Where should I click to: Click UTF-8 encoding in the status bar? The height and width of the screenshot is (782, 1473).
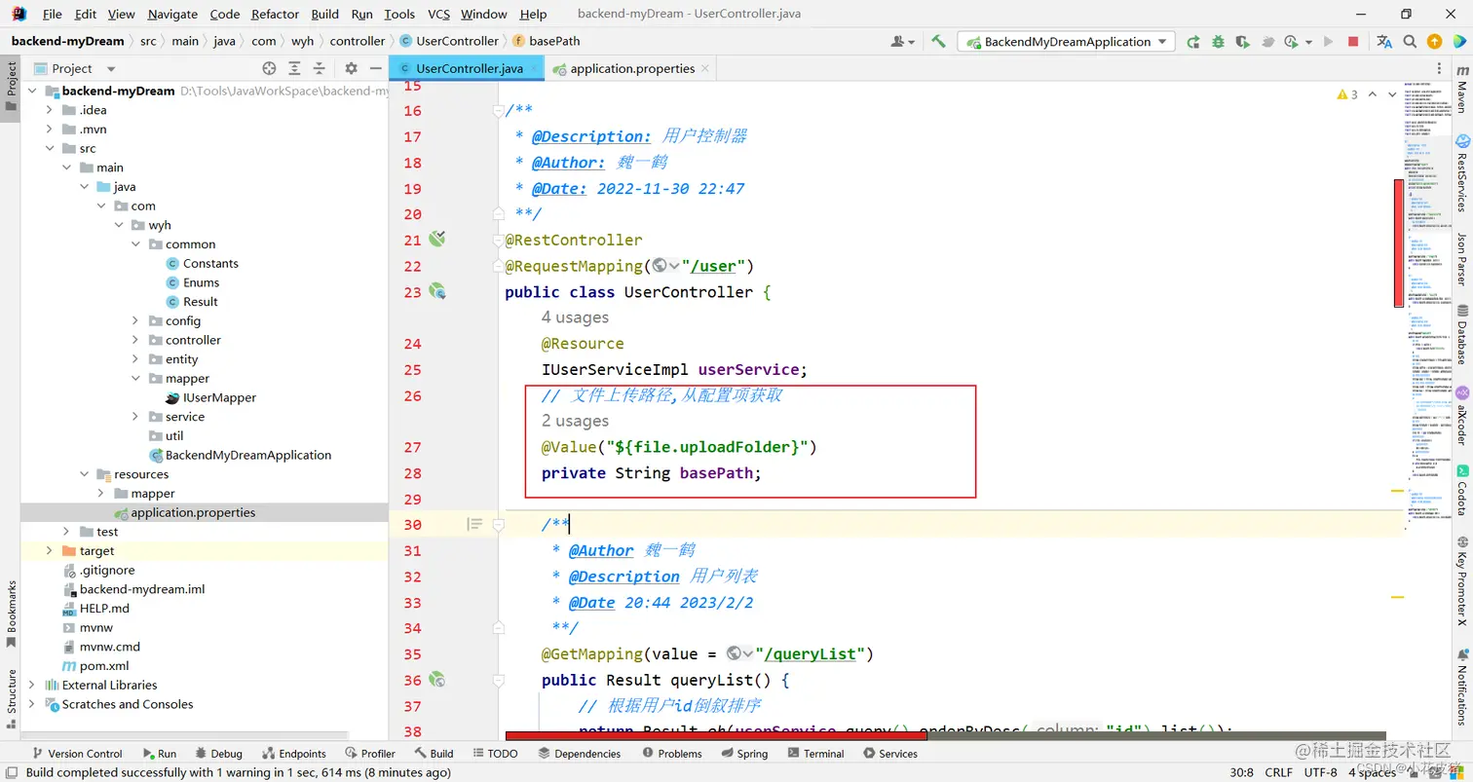1320,772
